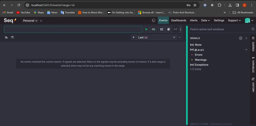Open the News bookmark
This screenshot has height=126, width=256.
click(52, 12)
